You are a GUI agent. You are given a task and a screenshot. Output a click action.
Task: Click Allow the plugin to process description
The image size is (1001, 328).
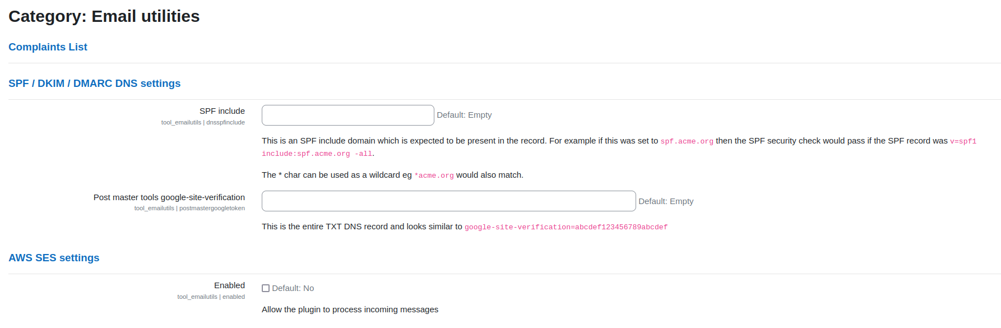(350, 309)
